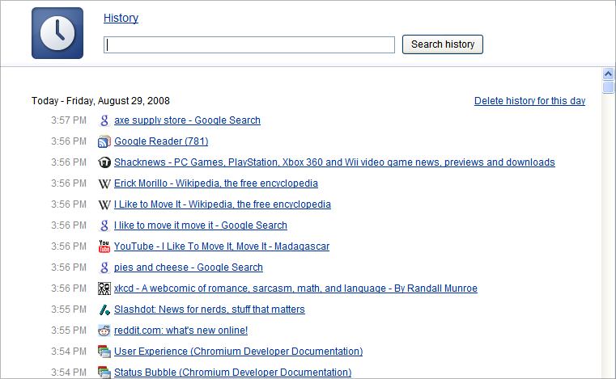Click the Shacknews favicon icon

tap(104, 162)
